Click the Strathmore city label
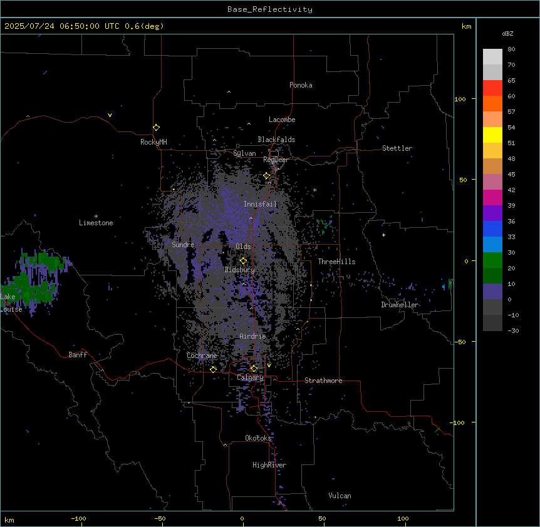 tap(323, 381)
